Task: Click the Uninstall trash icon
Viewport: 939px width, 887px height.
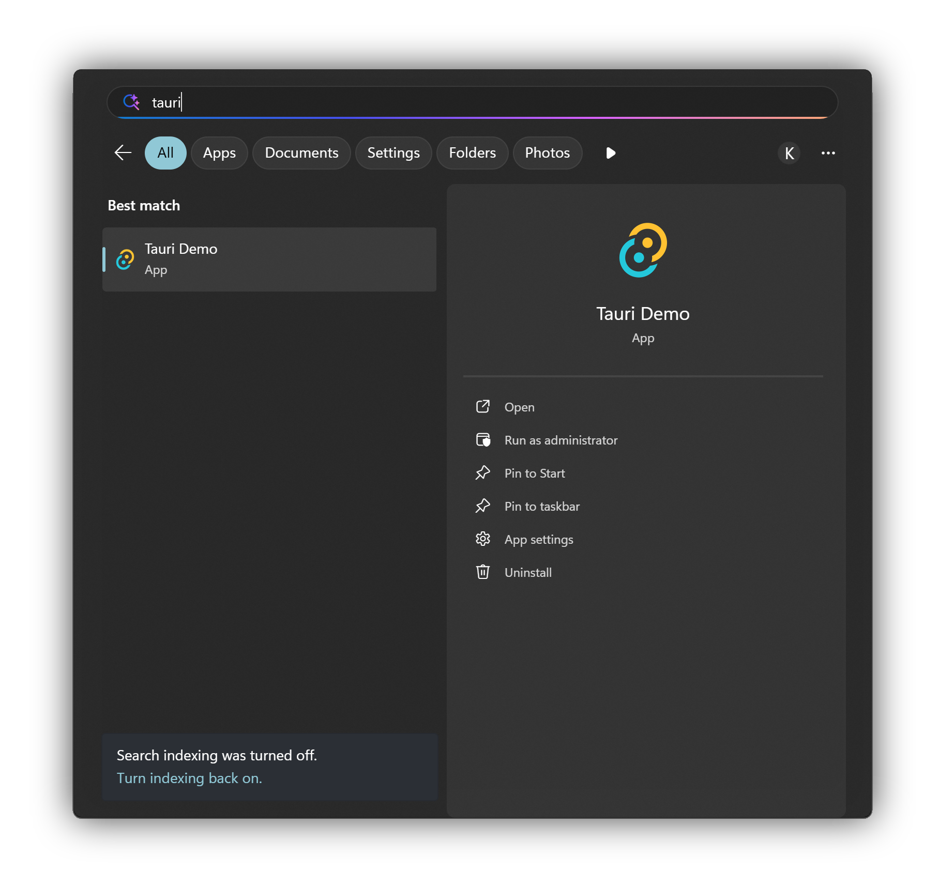Action: (x=483, y=572)
